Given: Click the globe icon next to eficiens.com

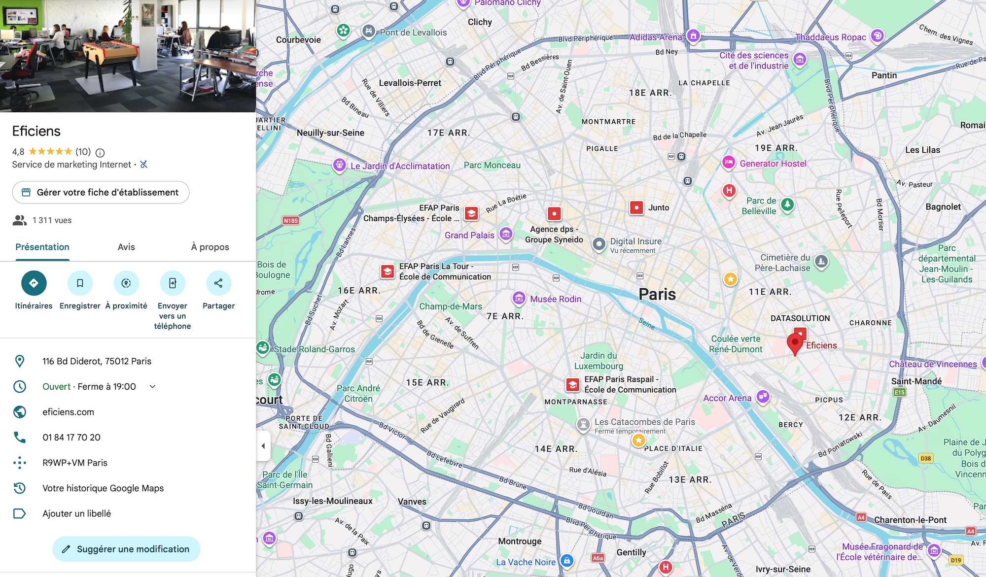Looking at the screenshot, I should pos(20,412).
